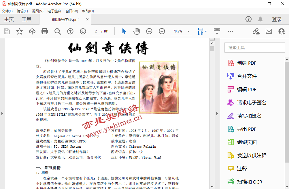Click the share with others icon
This screenshot has height=189, width=289.
pos(282,31)
